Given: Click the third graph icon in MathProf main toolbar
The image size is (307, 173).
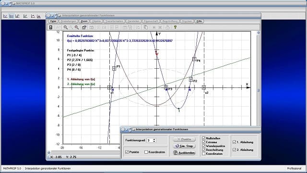Looking at the screenshot, I should click(18, 16).
